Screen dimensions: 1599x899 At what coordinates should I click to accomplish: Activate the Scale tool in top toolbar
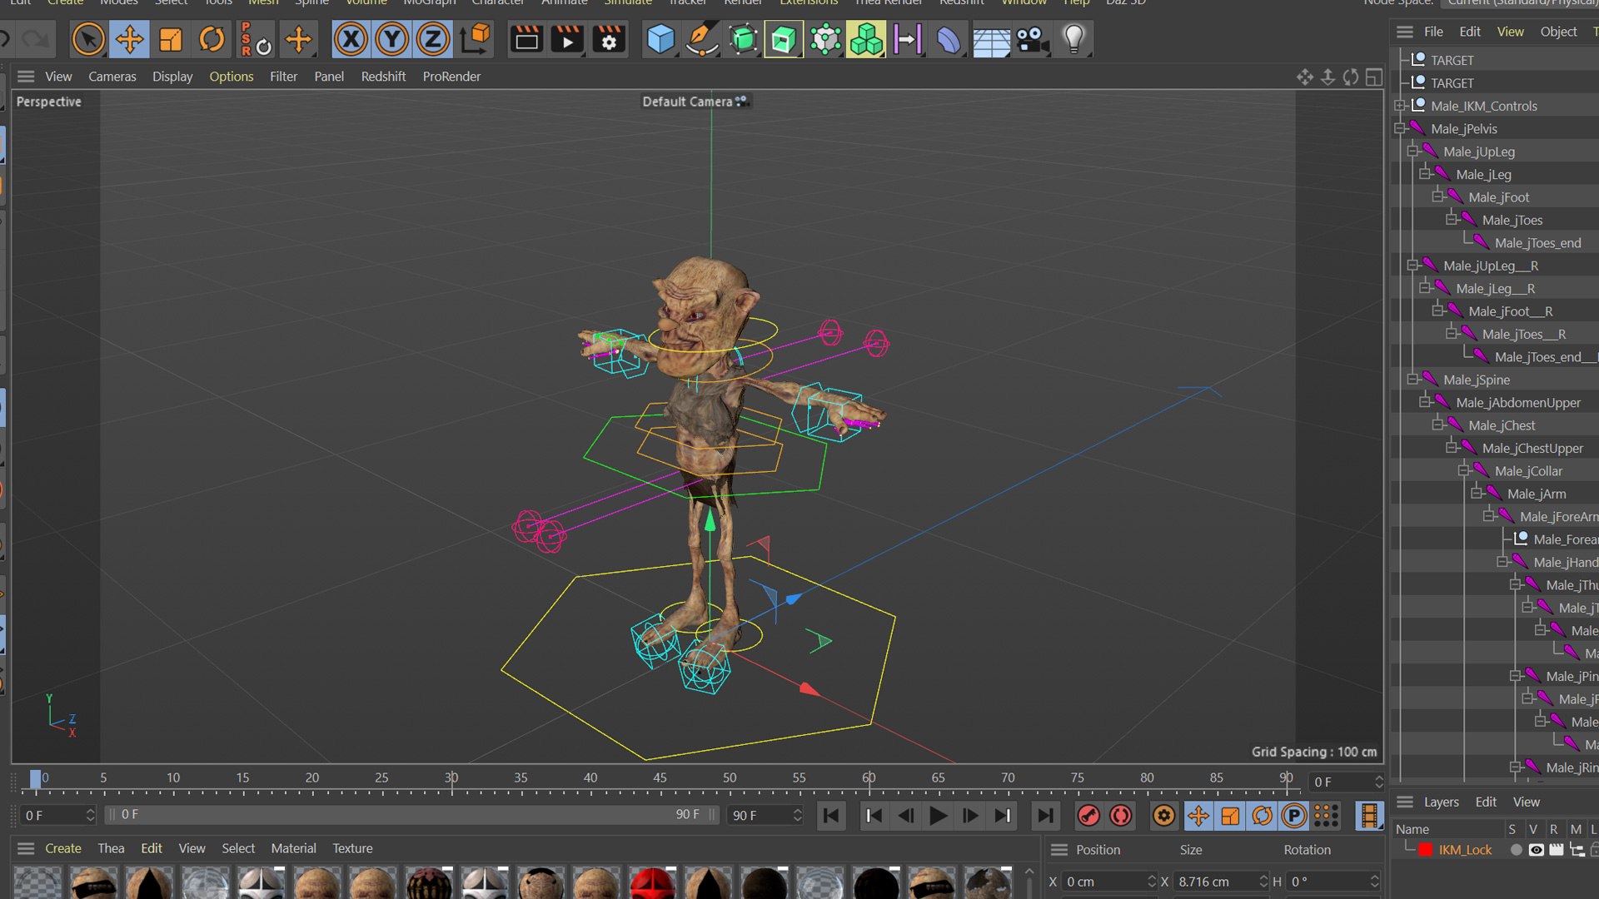tap(171, 39)
